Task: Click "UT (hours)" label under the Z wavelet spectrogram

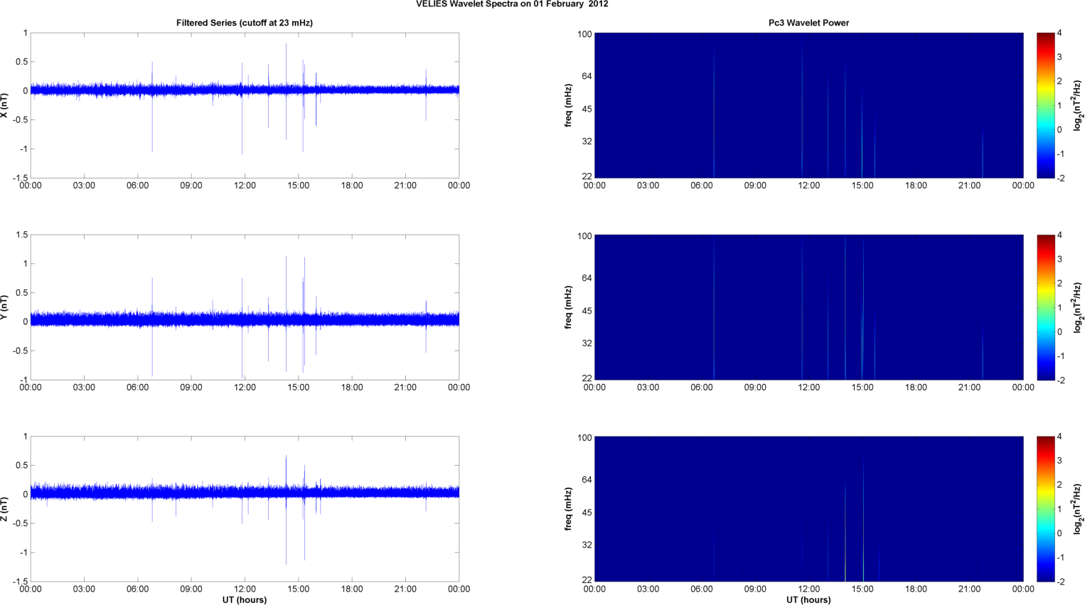Action: click(x=808, y=600)
